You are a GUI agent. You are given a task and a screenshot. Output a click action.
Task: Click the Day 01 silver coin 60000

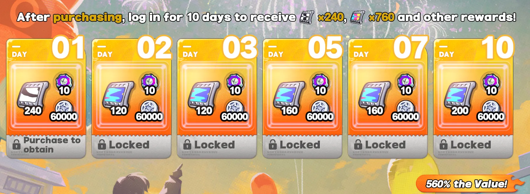point(64,111)
